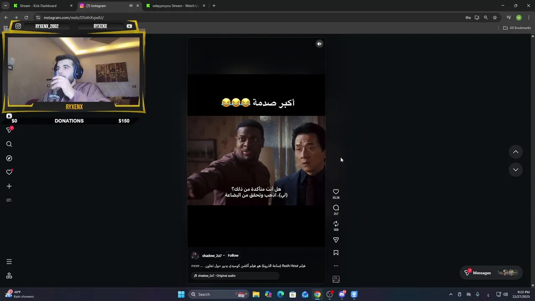The image size is (535, 301).
Task: Open the Chrome profile M avatar
Action: pos(519,18)
